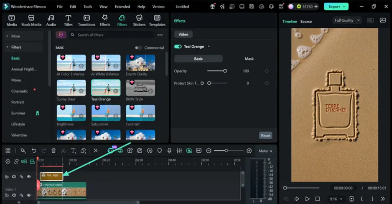Open the File menu
The width and height of the screenshot is (392, 204).
click(59, 7)
